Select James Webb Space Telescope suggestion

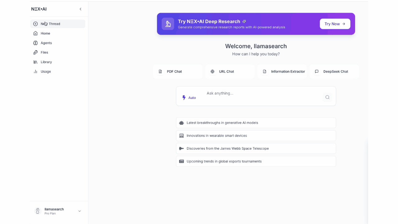coord(256,148)
